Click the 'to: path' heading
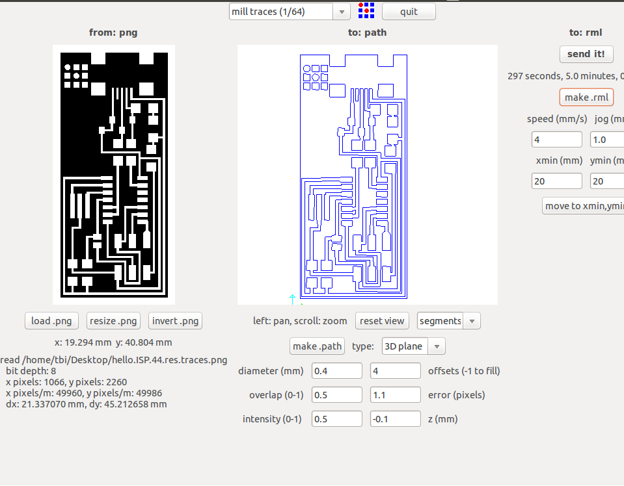 (x=368, y=32)
